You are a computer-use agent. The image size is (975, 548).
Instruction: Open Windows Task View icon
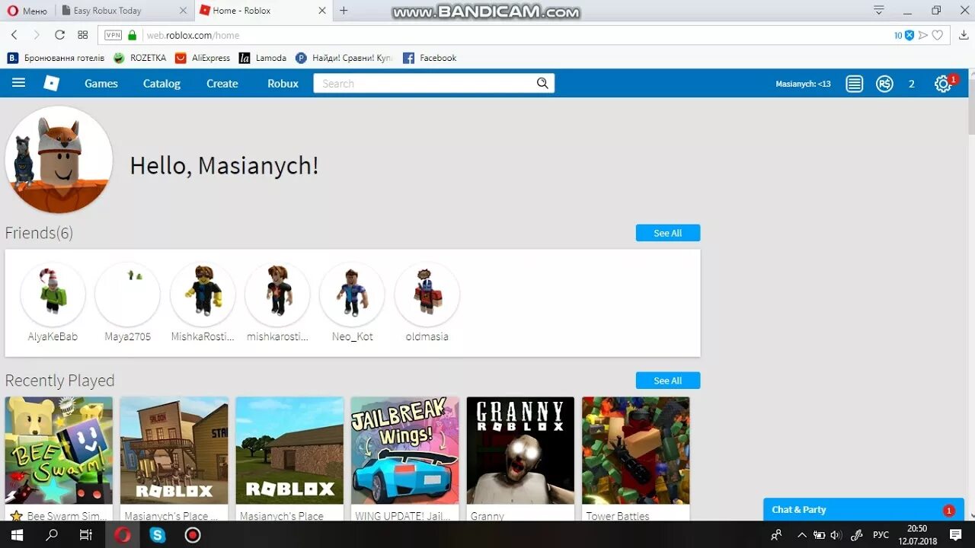pos(86,535)
